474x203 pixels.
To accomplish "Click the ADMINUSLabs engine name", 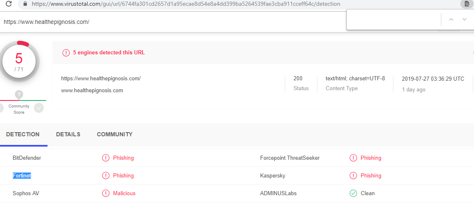I will (x=279, y=194).
